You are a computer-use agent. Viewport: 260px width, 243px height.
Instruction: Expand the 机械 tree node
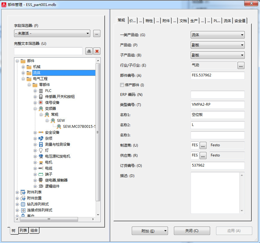23,67
